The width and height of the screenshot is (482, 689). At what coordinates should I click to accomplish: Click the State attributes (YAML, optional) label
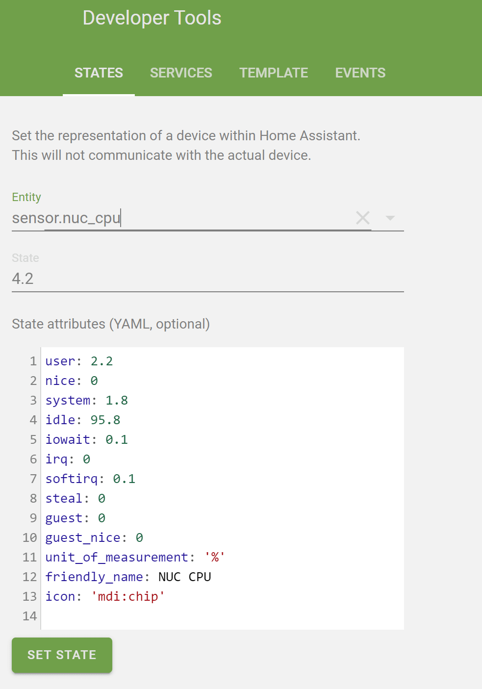point(110,324)
